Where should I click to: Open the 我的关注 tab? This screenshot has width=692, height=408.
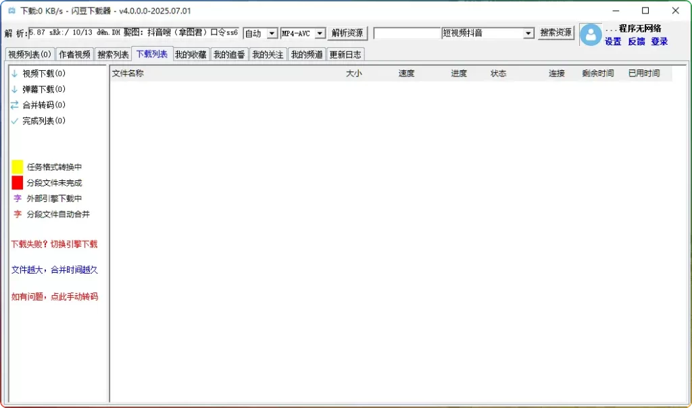tap(268, 55)
